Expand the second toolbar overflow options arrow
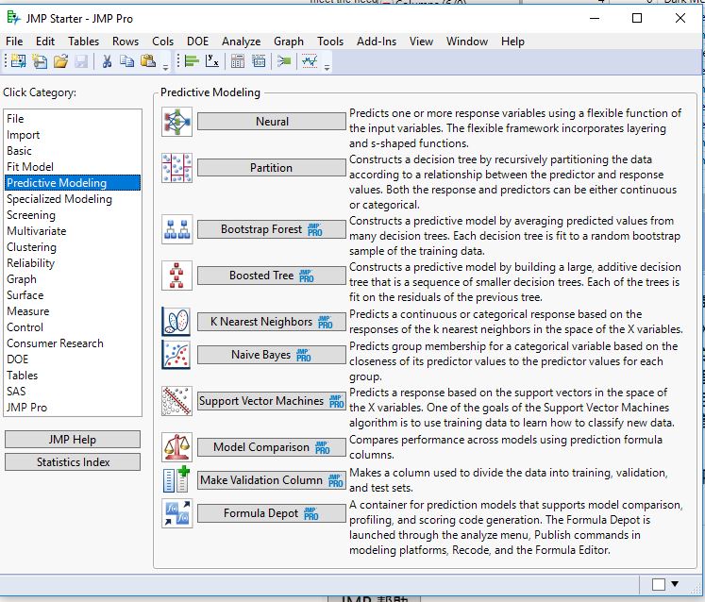The image size is (705, 602). [327, 66]
